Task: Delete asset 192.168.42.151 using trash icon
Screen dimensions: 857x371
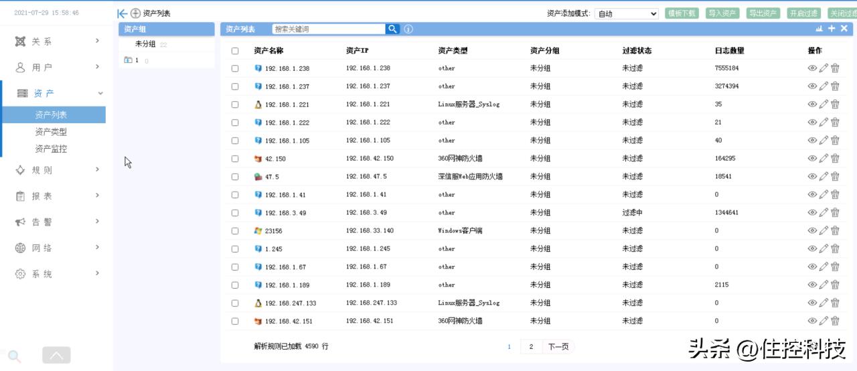Action: 835,321
